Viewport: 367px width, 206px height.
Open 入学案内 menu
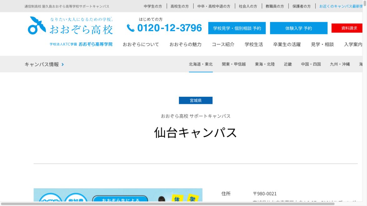point(353,44)
